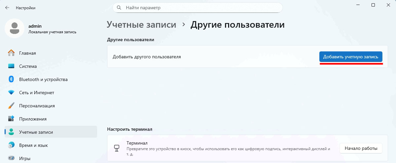
Task: Minimize the Settings window
Action: tap(358, 5)
